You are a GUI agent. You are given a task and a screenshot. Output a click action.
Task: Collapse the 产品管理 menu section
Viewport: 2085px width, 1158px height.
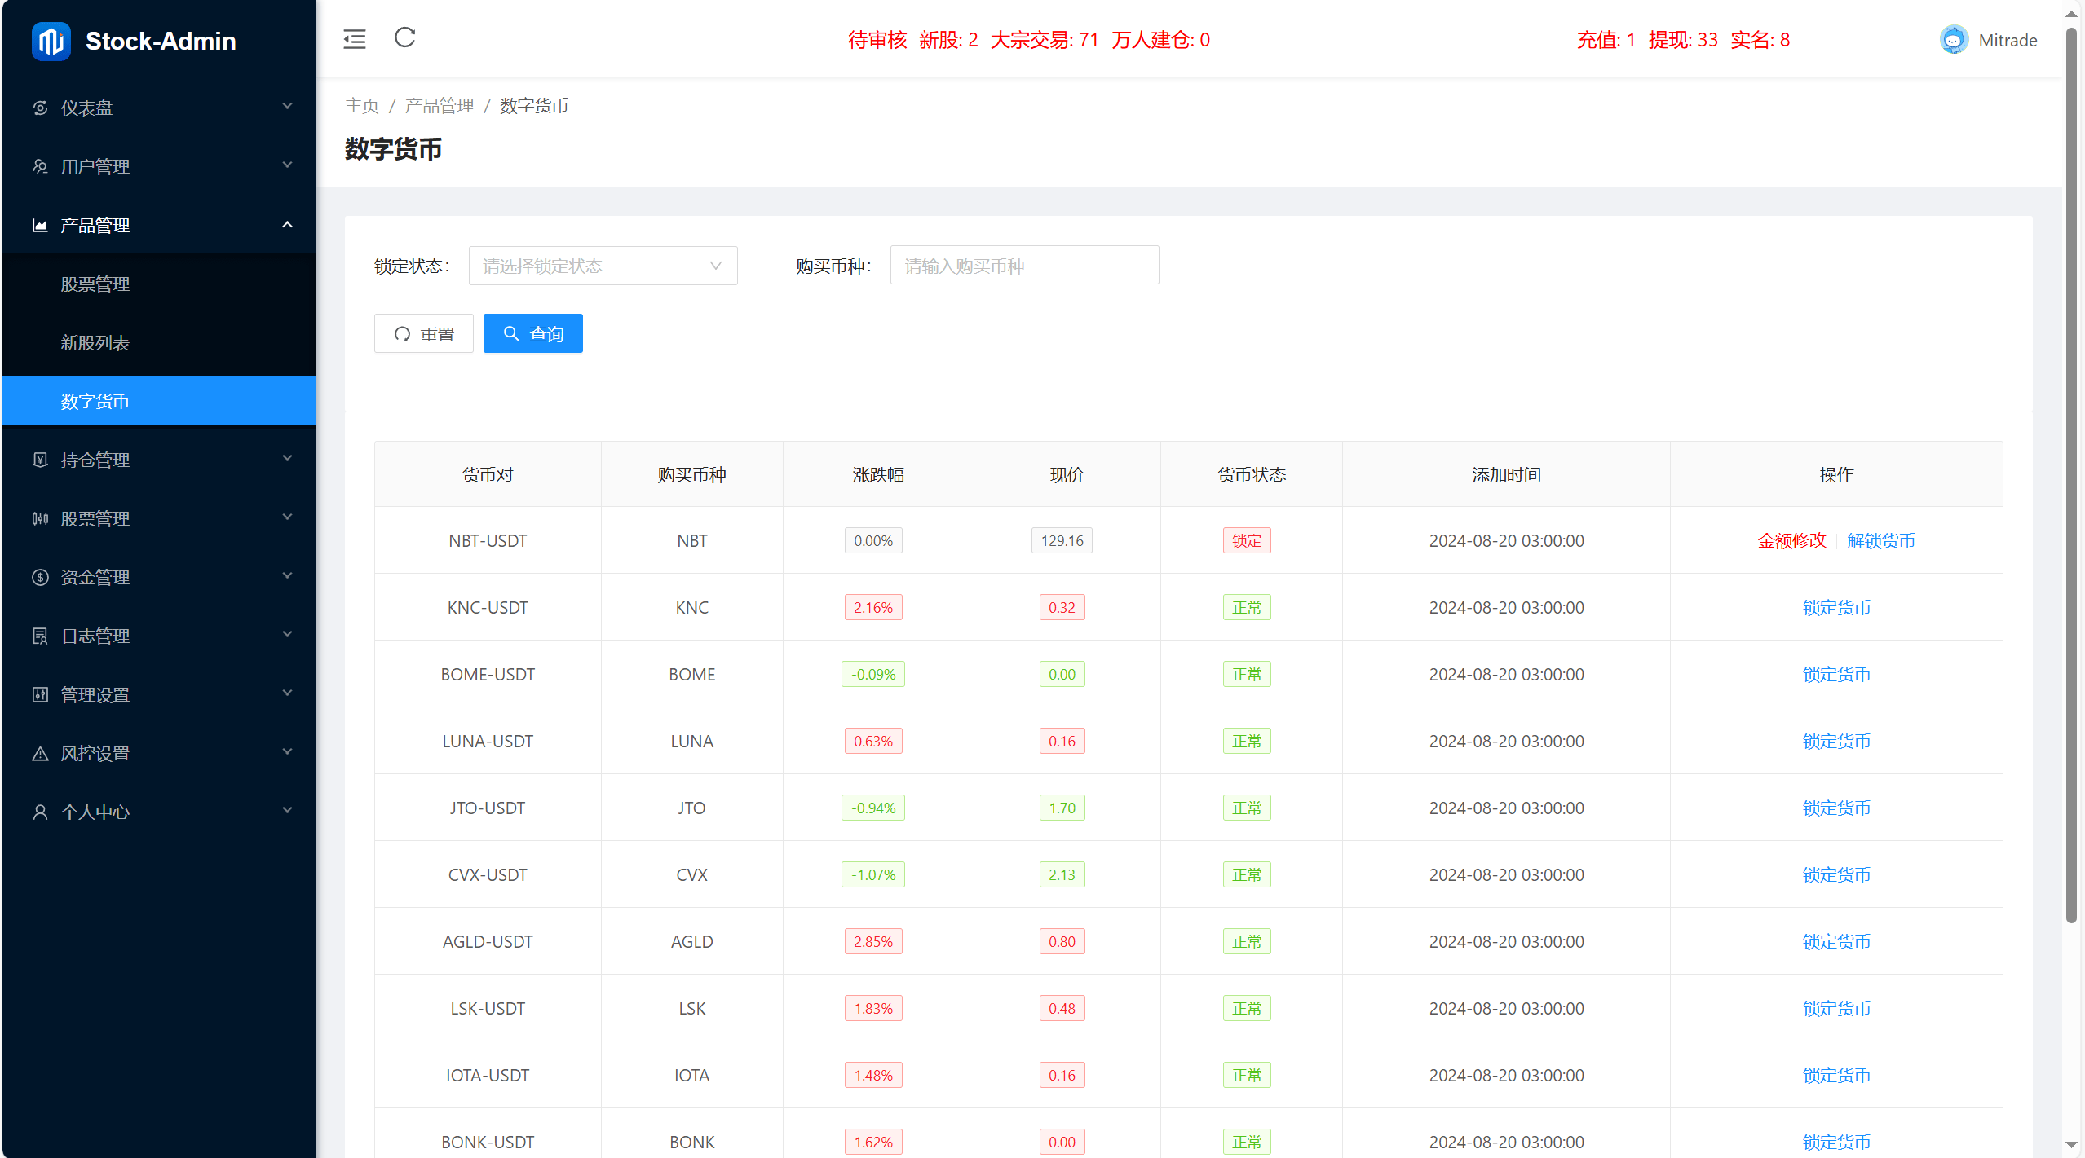(x=159, y=225)
